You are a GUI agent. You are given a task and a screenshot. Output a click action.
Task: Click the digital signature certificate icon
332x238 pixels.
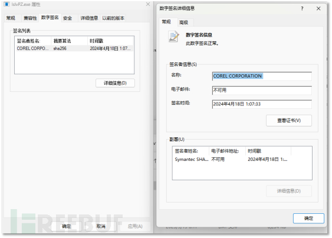point(173,37)
